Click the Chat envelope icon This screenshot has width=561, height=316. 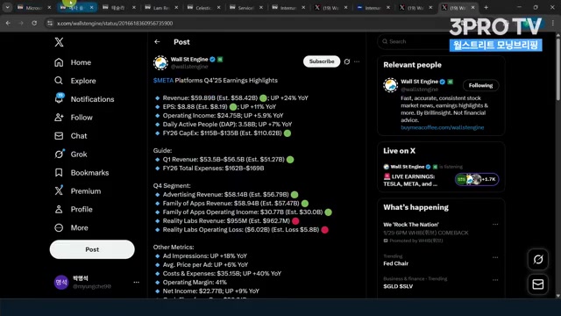(59, 136)
